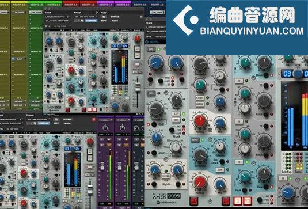This screenshot has height=209, width=308.
Task: Toggle the HMF band Notch button
Action: pyautogui.click(x=266, y=115)
